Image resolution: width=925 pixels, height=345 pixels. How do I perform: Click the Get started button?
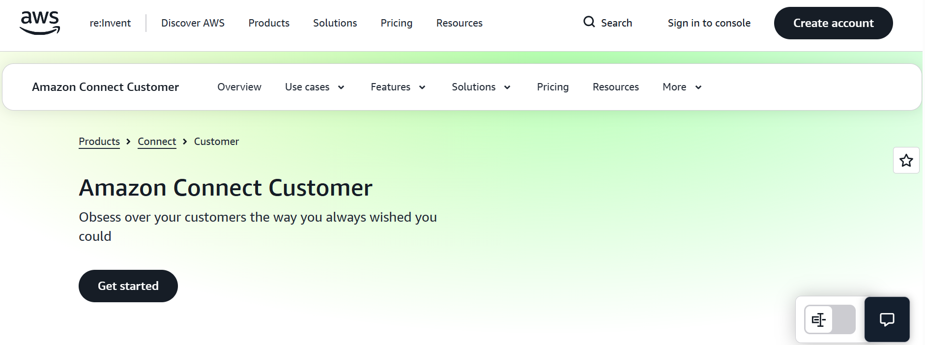128,286
